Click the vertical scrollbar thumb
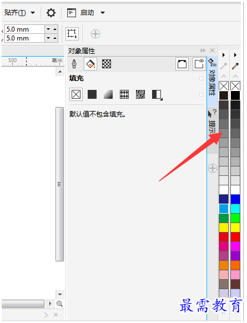The width and height of the screenshot is (247, 323). click(x=60, y=184)
